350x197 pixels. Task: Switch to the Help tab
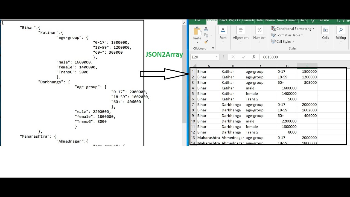(x=303, y=21)
